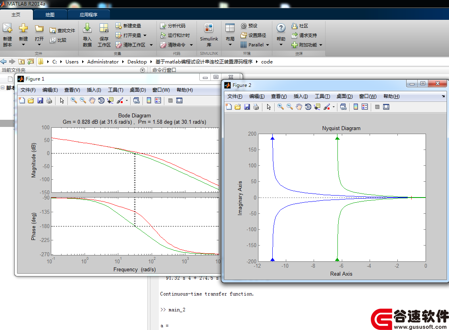Click the Open folder icon in ribbon
449x330 pixels.
[39, 28]
